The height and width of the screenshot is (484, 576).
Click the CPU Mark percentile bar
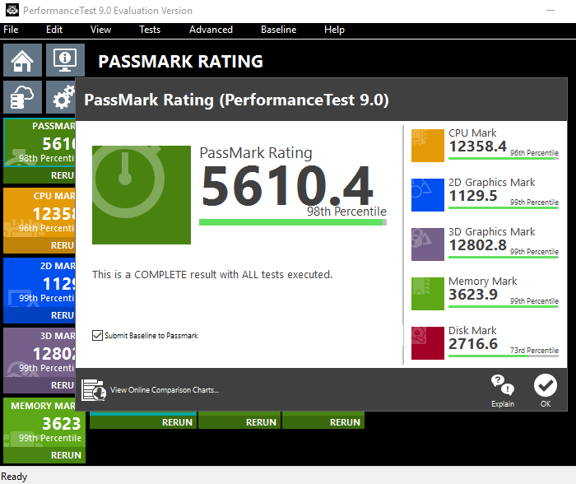(504, 158)
